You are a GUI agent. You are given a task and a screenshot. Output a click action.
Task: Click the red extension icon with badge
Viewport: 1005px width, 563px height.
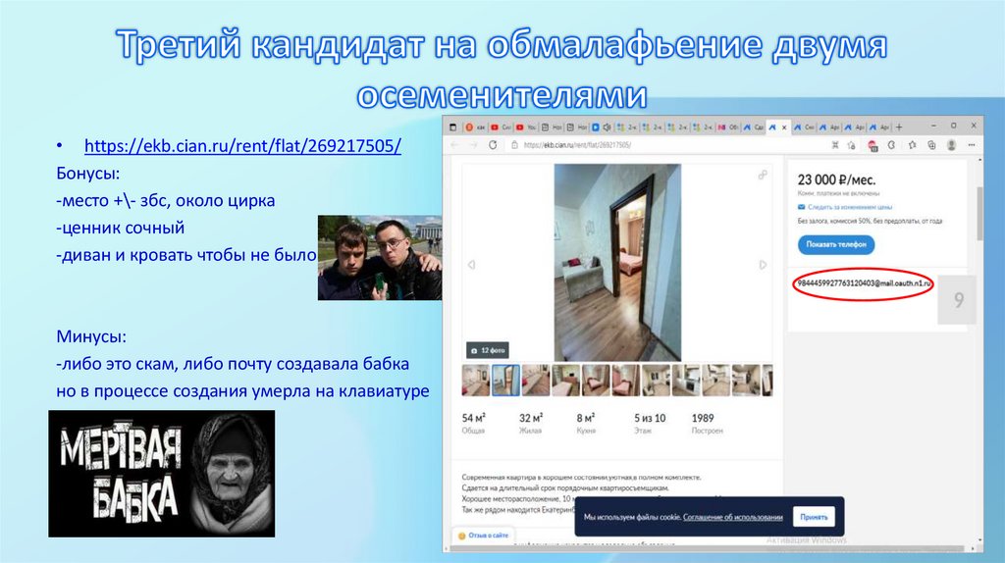pyautogui.click(x=873, y=146)
